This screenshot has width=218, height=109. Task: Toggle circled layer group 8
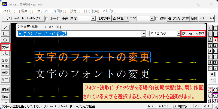pyautogui.click(x=215, y=90)
